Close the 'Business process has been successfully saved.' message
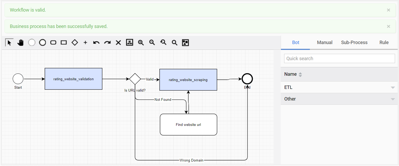399x166 pixels. [388, 26]
